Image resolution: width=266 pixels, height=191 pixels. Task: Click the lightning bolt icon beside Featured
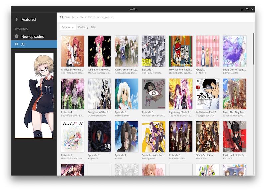coord(16,19)
